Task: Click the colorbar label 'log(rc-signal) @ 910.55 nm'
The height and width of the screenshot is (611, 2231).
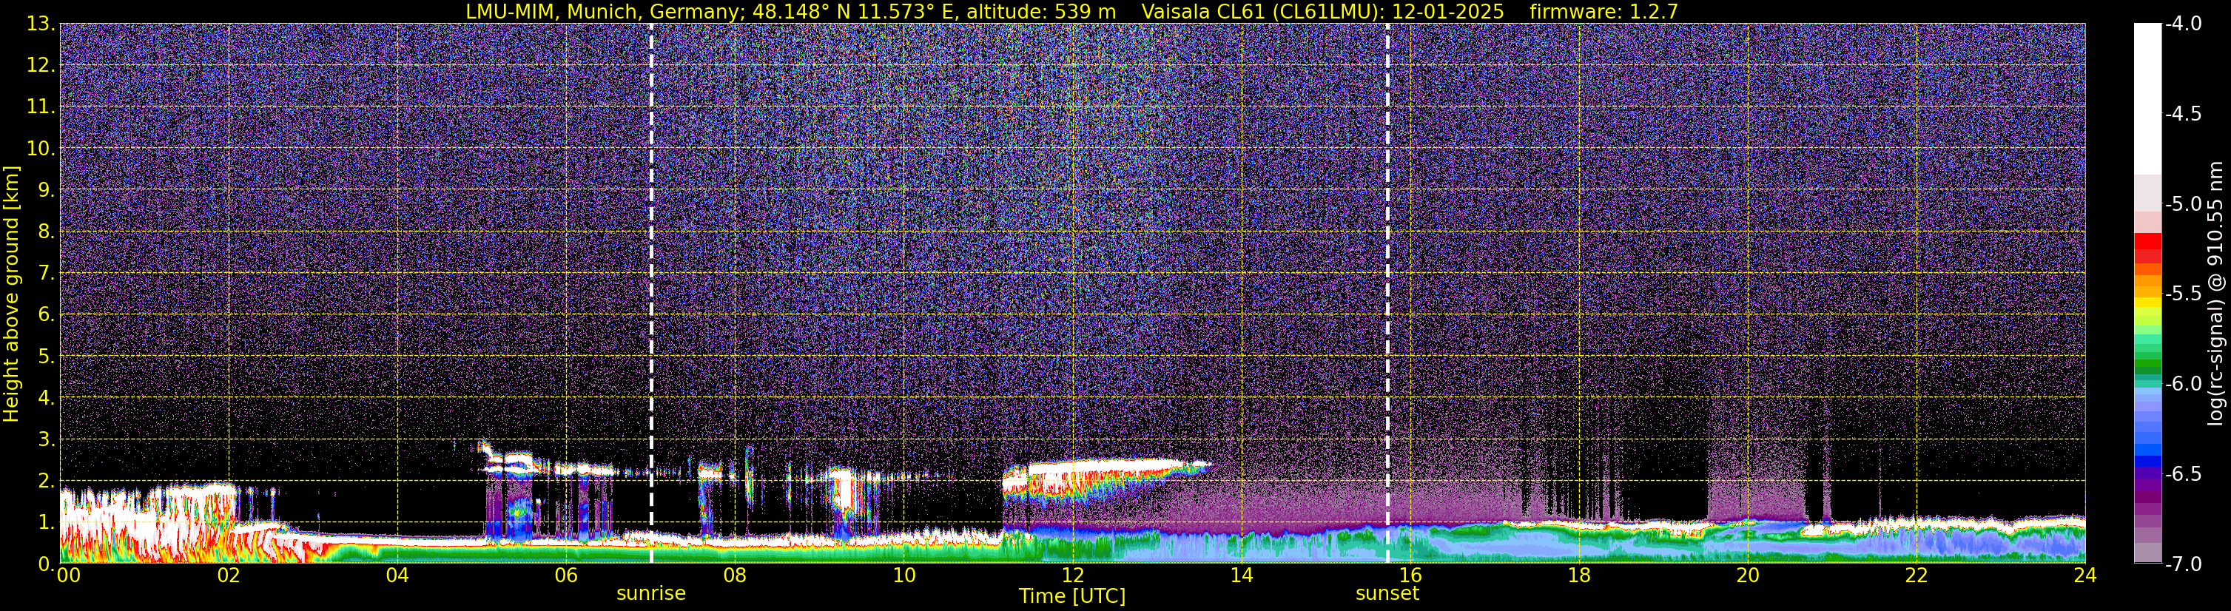Action: click(2215, 294)
